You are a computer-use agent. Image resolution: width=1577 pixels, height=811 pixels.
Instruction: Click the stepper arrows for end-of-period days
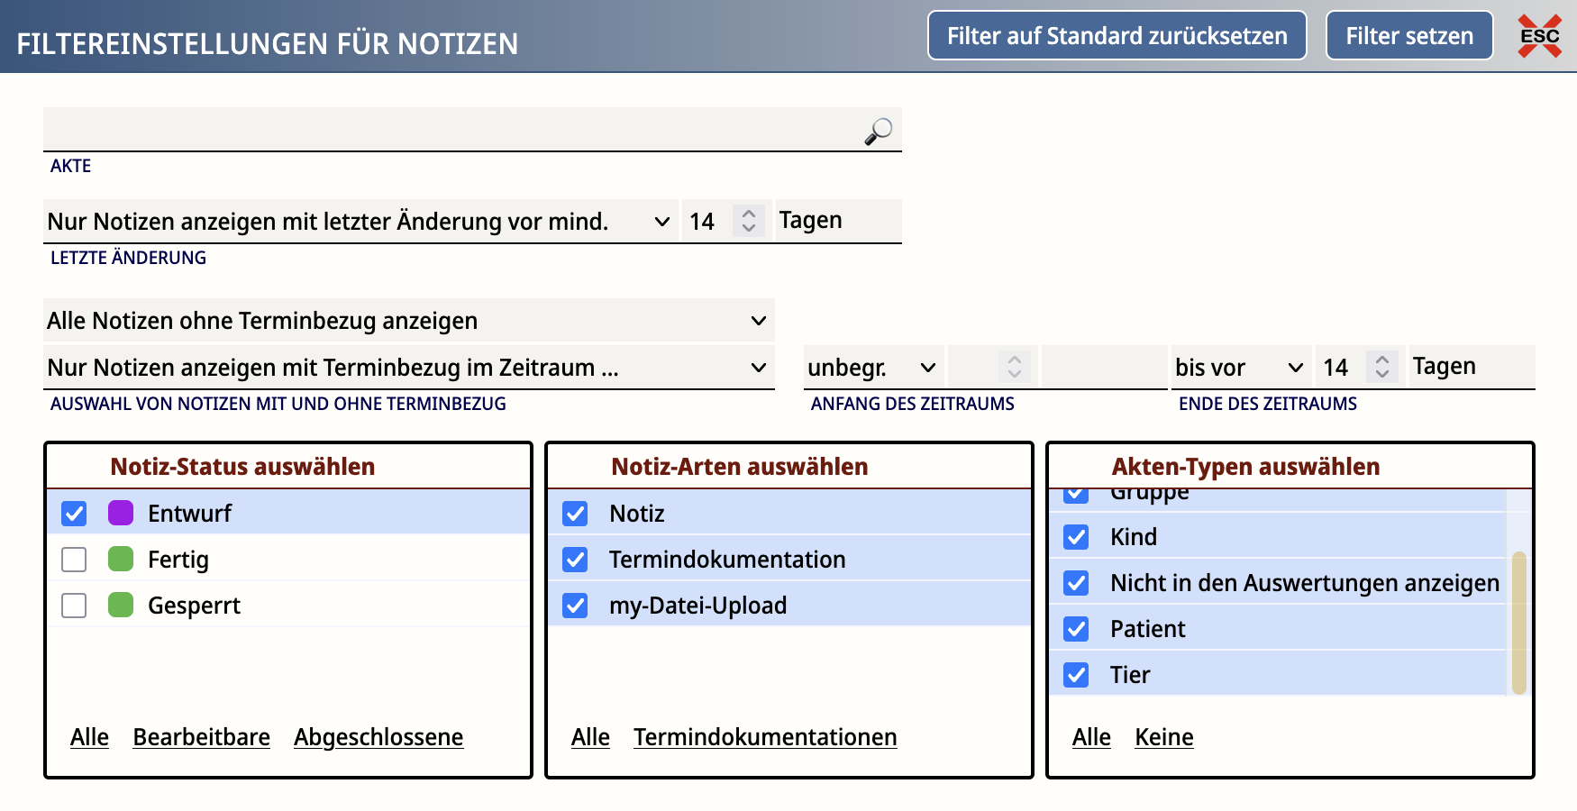coord(1381,367)
